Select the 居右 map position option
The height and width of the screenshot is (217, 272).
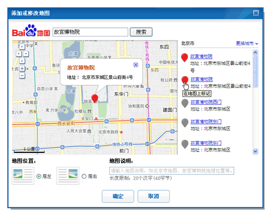tap(84, 176)
